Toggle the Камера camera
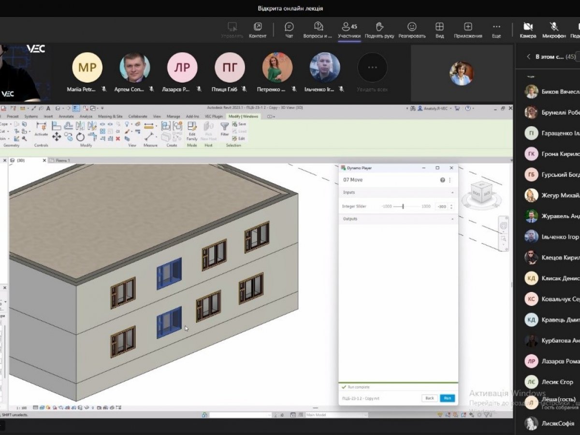The image size is (580, 435). (528, 29)
